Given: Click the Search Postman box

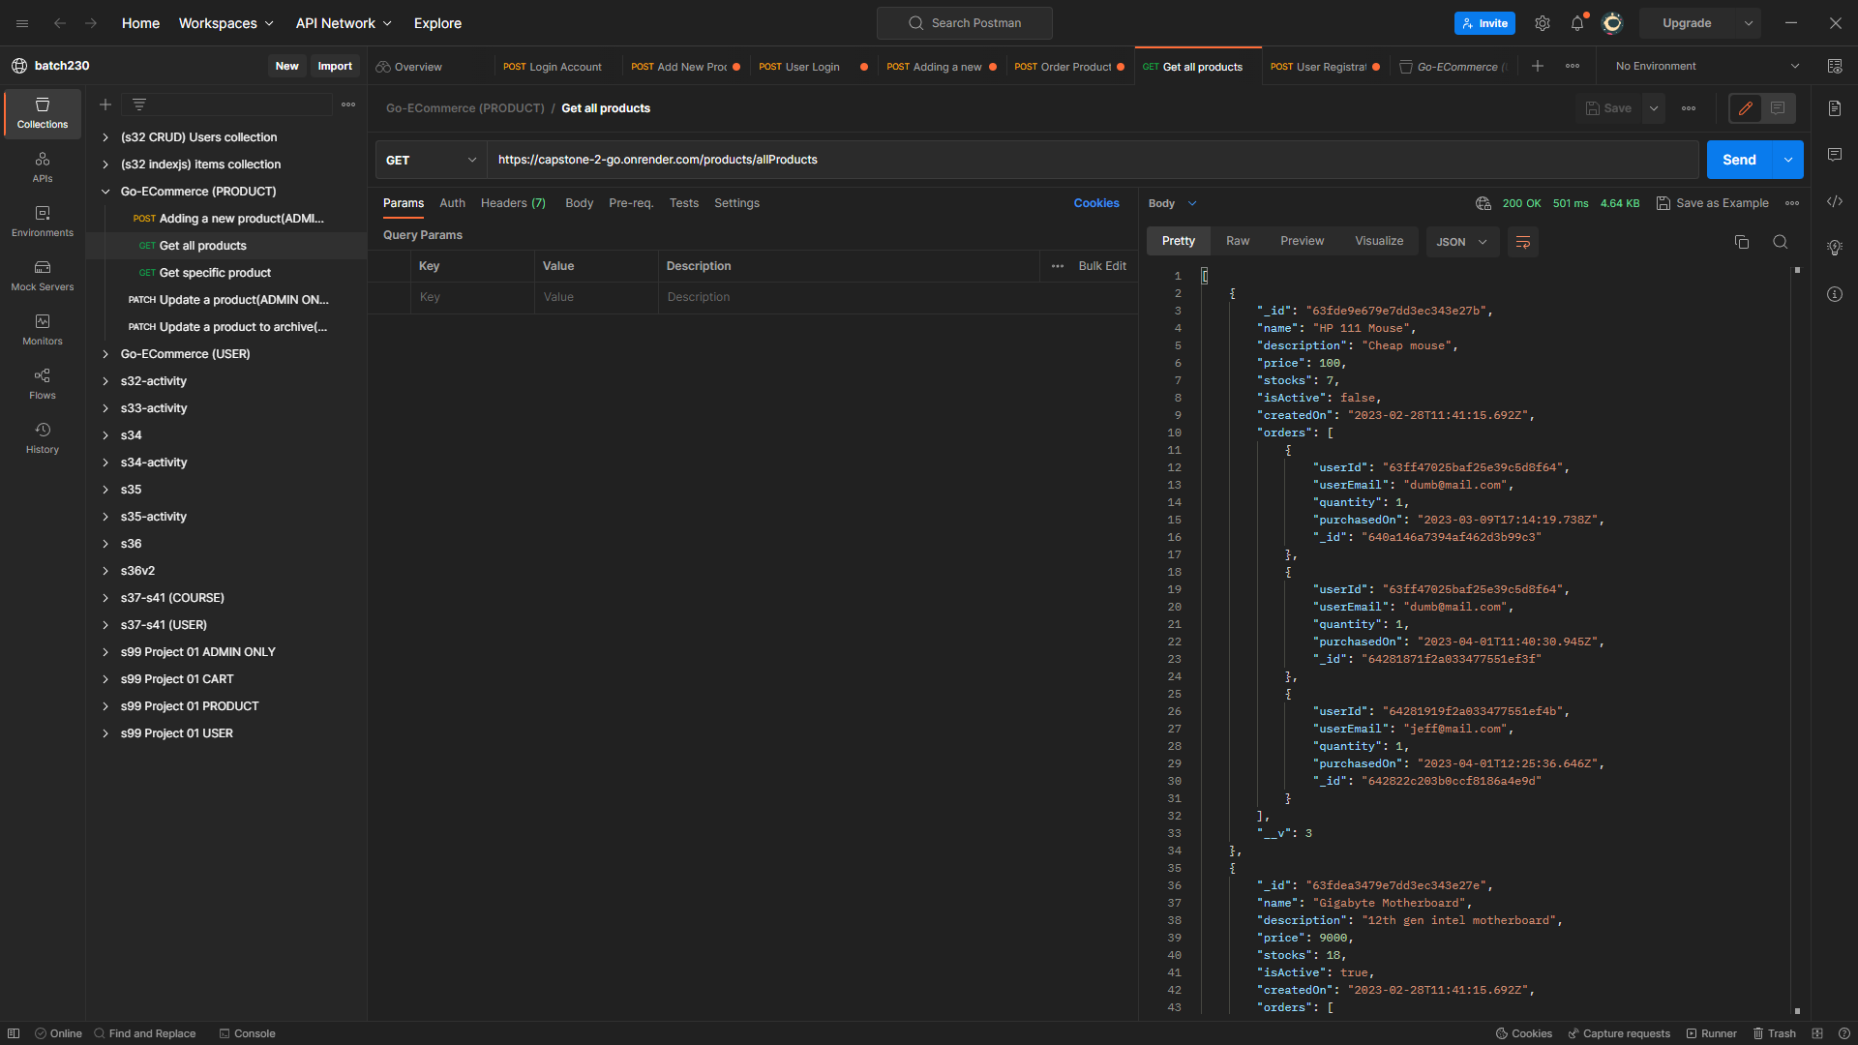Looking at the screenshot, I should coord(964,23).
